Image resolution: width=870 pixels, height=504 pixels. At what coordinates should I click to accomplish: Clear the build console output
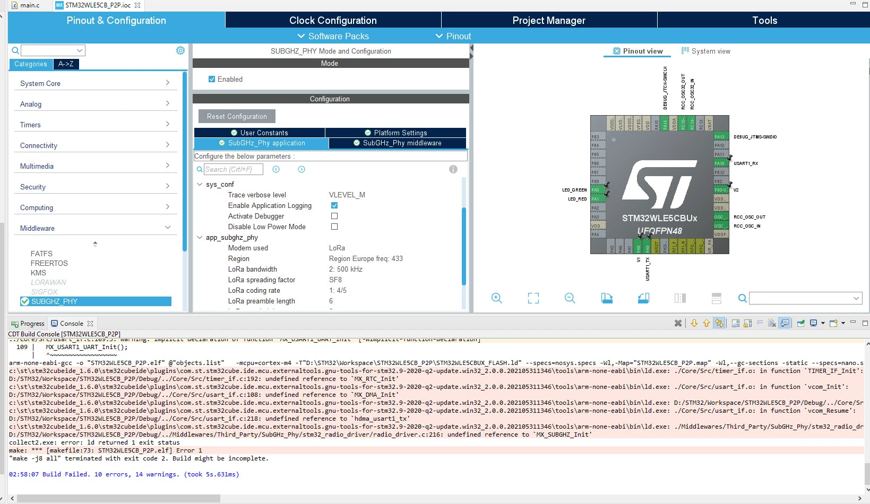(x=772, y=323)
